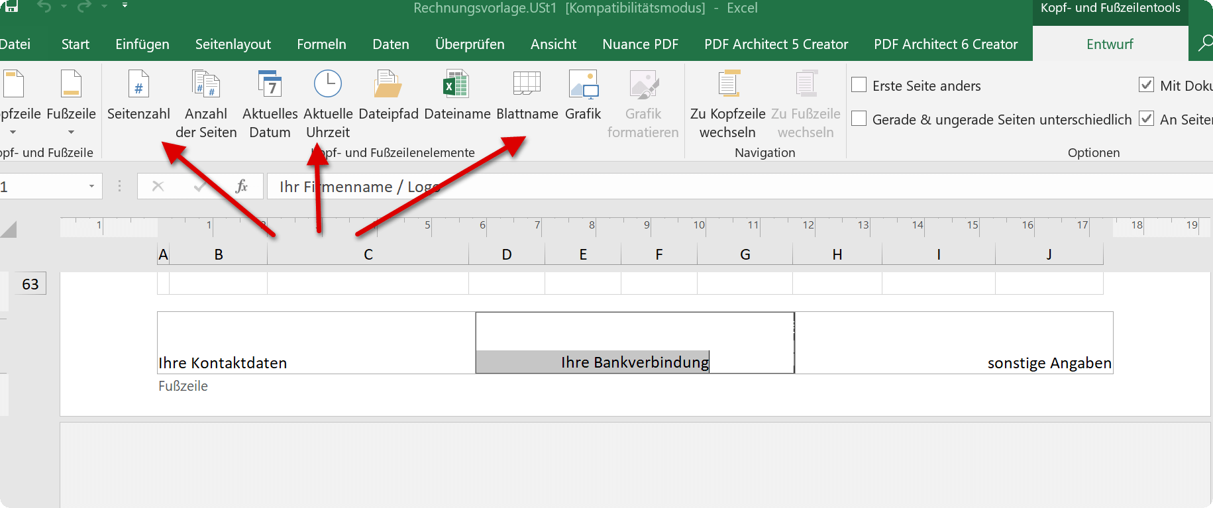
Task: Select column J header
Action: point(1049,254)
